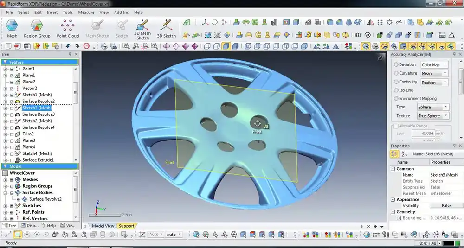The height and width of the screenshot is (248, 464).
Task: Open the Color Map dropdown
Action: pyautogui.click(x=434, y=65)
